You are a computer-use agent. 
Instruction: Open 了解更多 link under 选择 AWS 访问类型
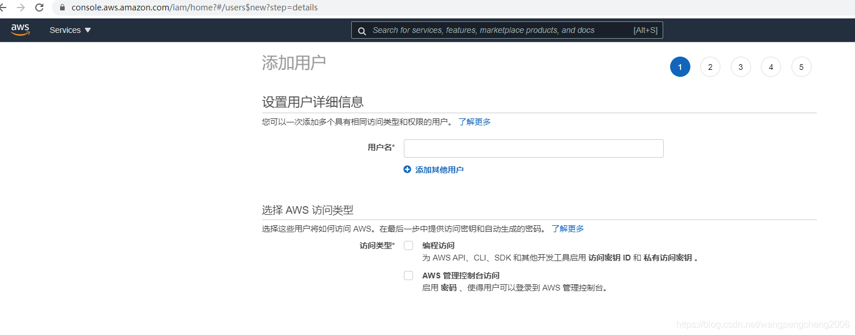click(x=567, y=229)
